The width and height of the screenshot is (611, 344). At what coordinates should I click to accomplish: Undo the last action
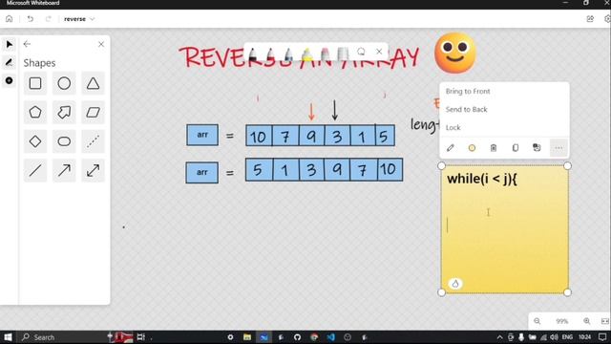coord(30,19)
